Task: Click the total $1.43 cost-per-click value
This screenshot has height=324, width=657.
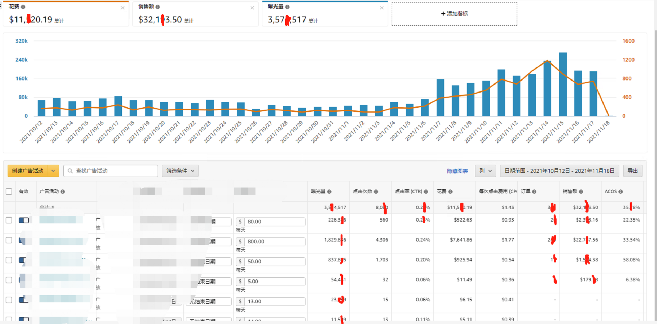Action: [508, 207]
